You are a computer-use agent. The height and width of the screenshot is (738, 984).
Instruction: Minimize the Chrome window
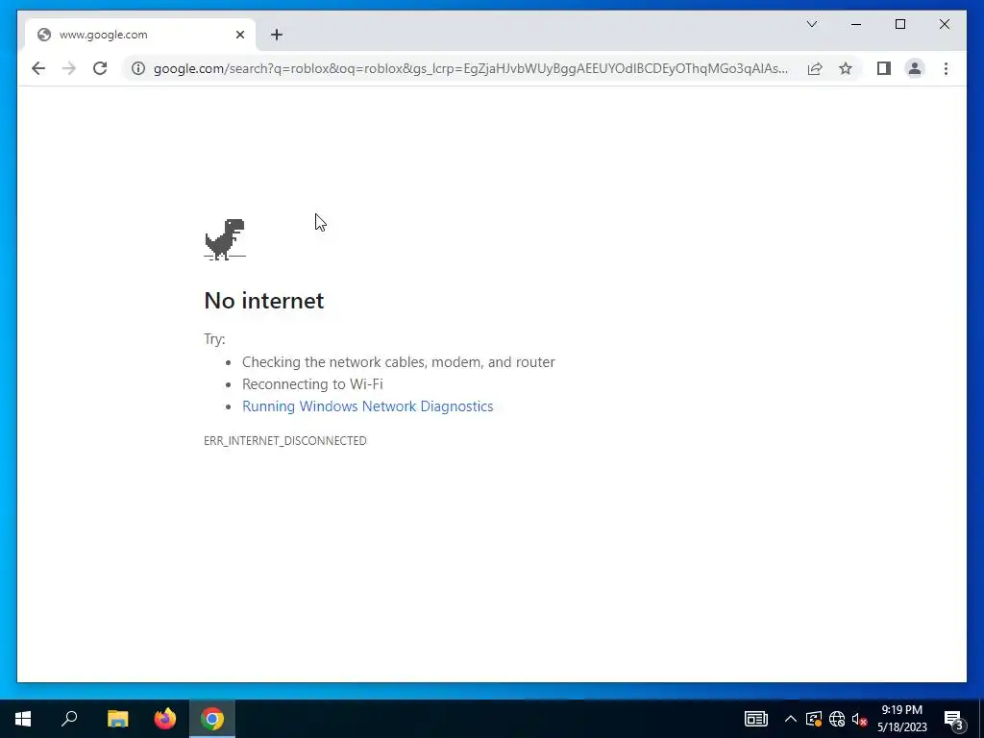856,24
